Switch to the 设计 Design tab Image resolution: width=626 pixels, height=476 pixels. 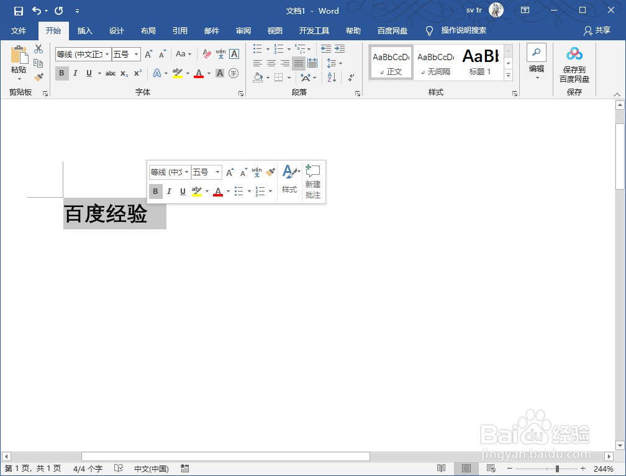(x=117, y=30)
